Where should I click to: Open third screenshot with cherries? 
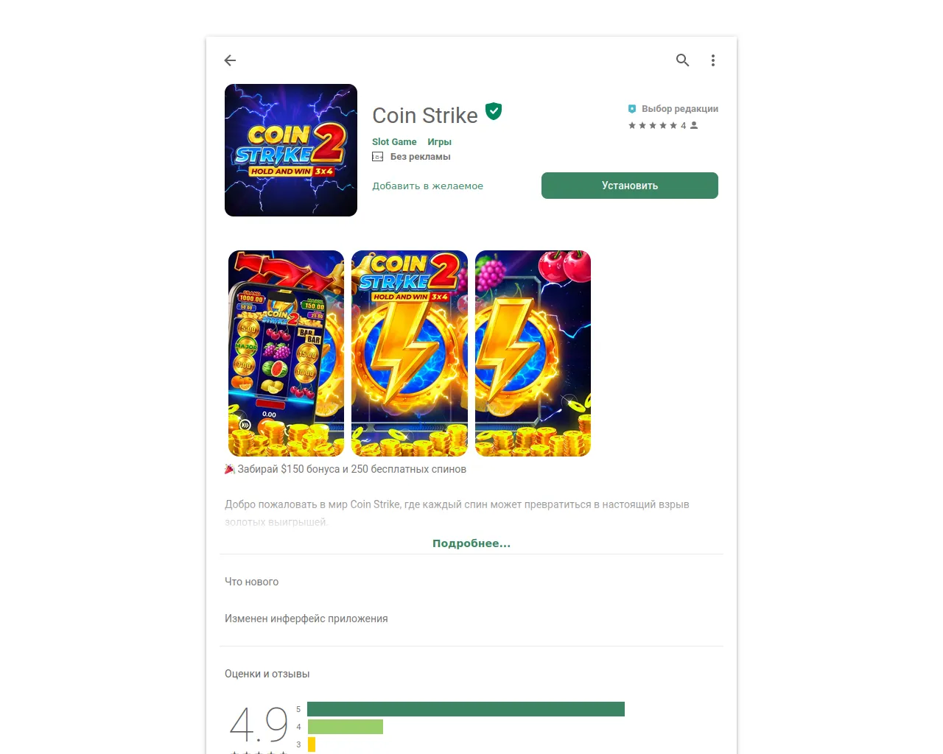tap(533, 353)
